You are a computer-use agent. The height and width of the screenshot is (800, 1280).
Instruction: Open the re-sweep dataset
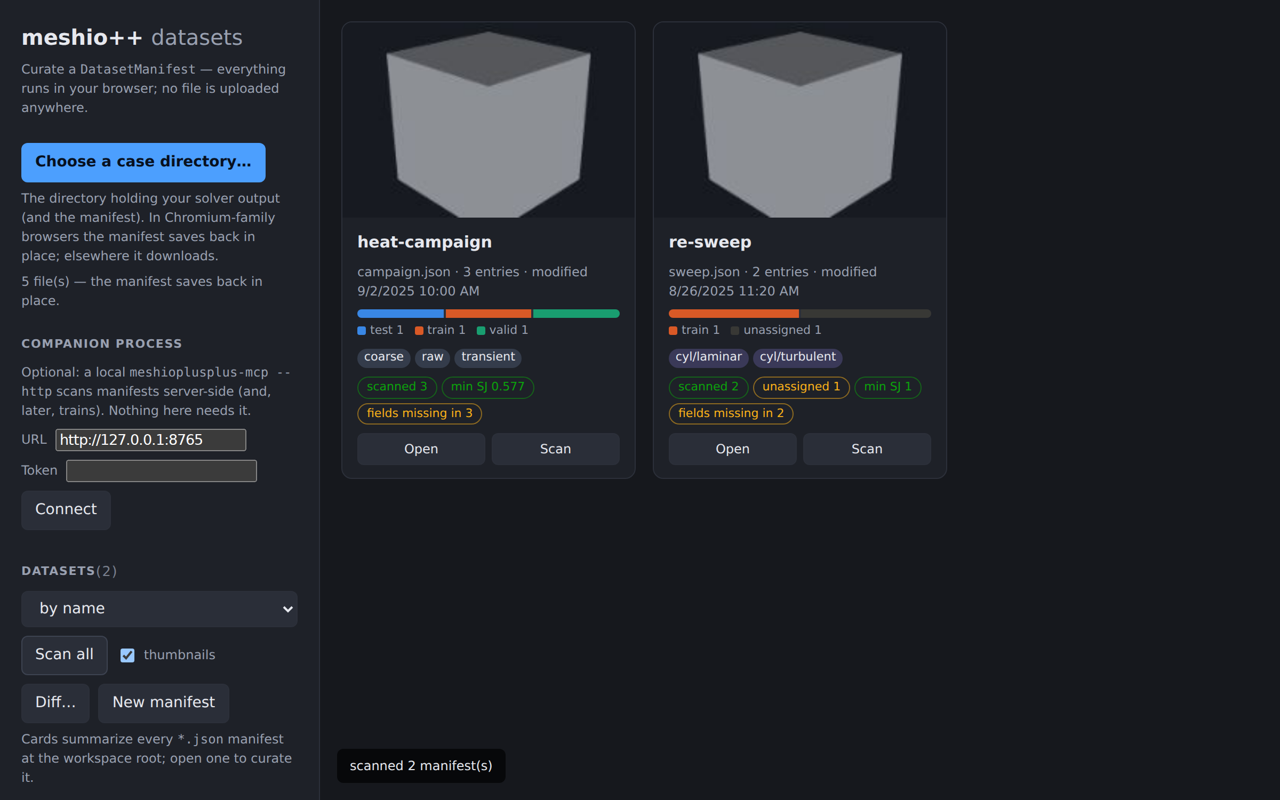733,449
